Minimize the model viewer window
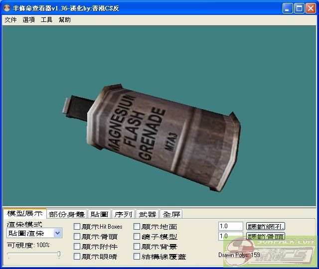 [287, 8]
